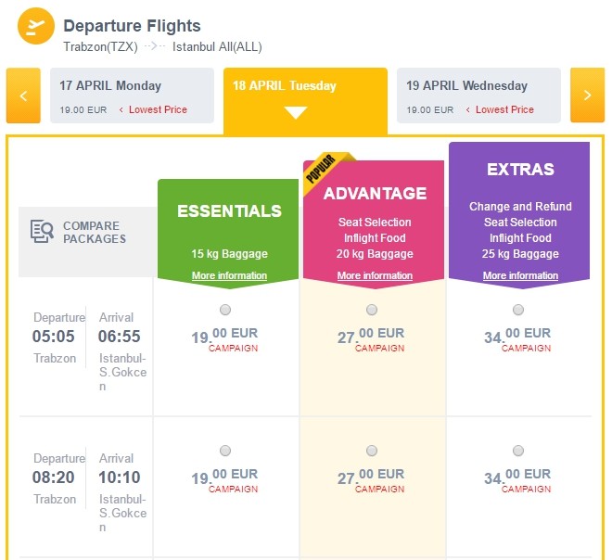Select Advantage fare for 05:05 flight

tap(372, 310)
